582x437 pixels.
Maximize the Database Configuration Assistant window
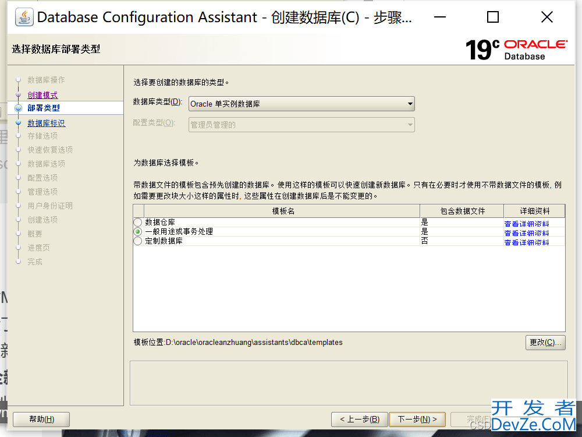click(492, 17)
